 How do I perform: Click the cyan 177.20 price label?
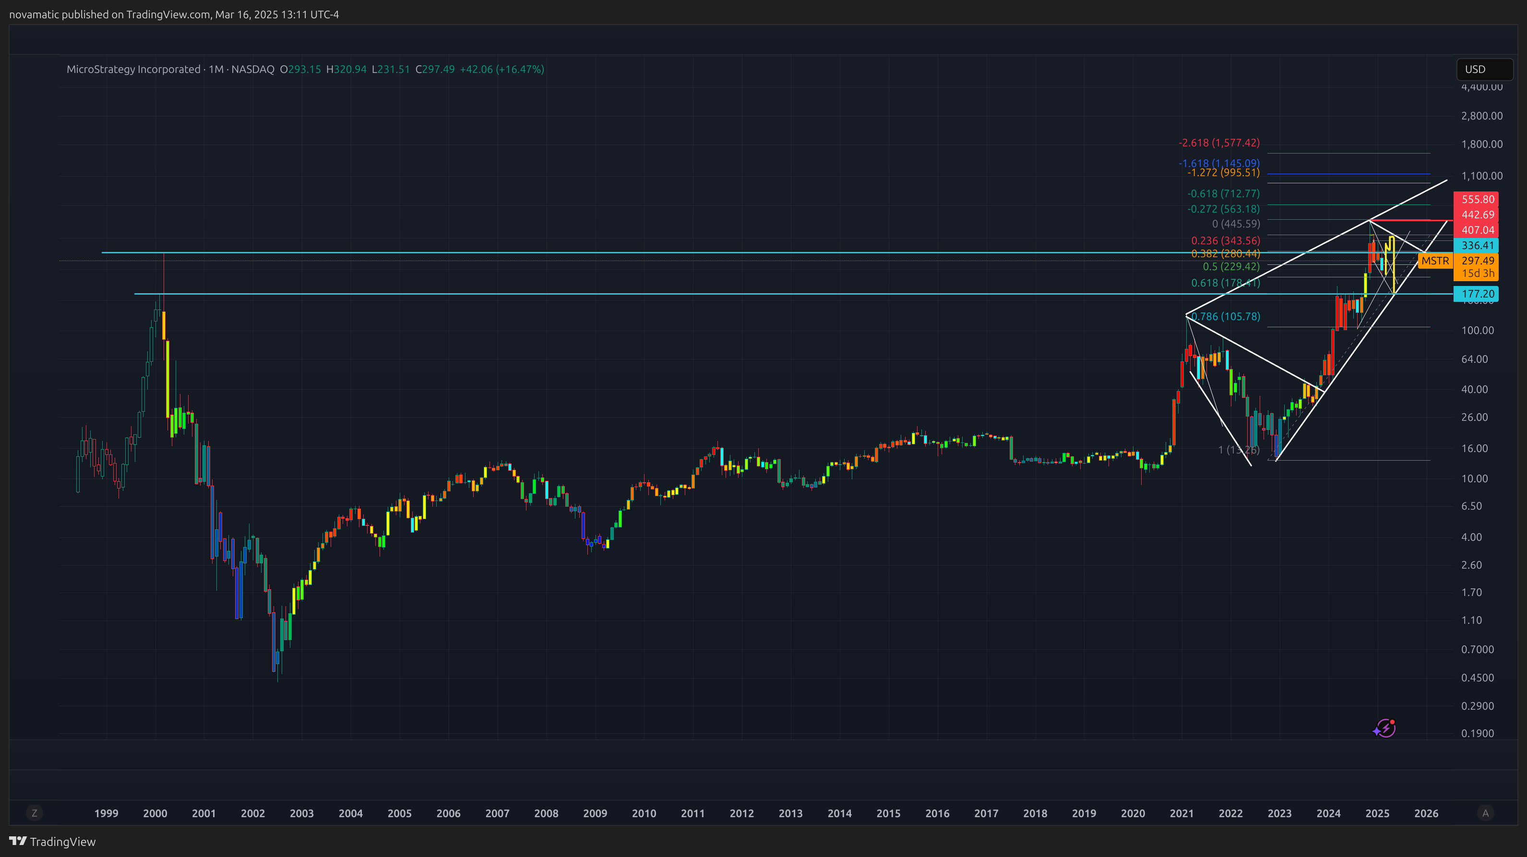(x=1476, y=294)
